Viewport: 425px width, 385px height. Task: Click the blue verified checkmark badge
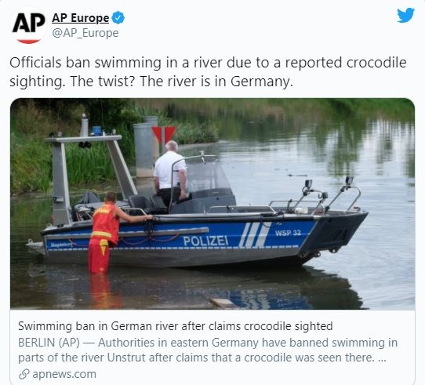[x=118, y=18]
